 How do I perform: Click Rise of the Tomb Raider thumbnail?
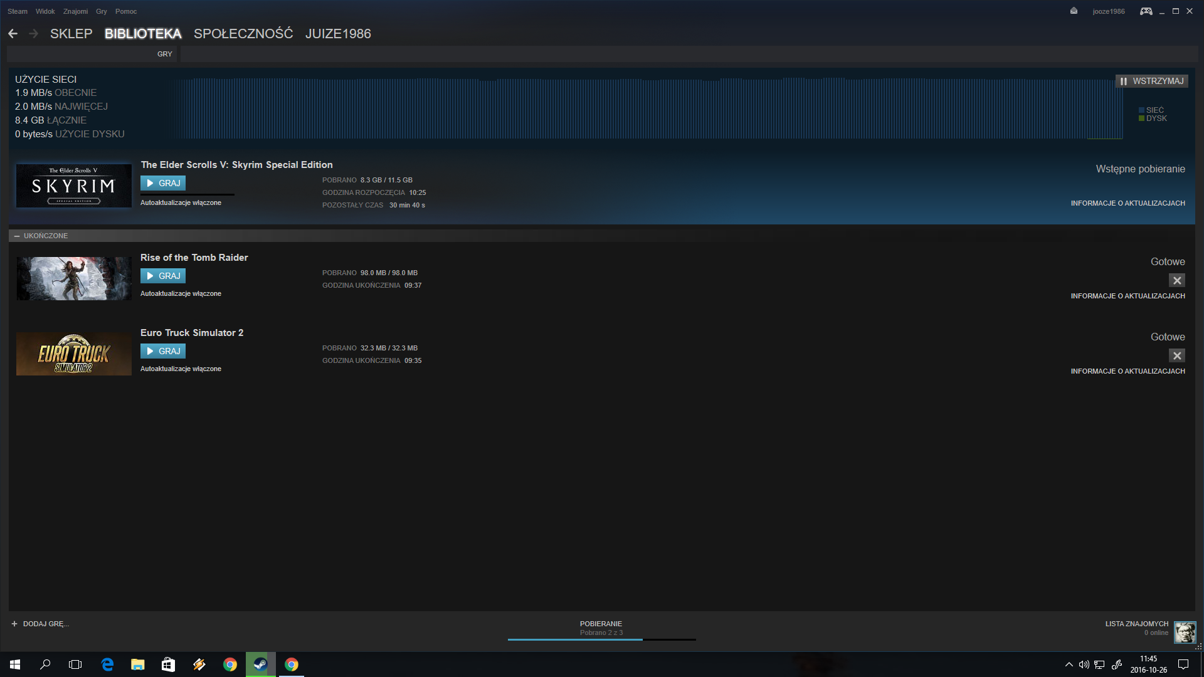74,278
